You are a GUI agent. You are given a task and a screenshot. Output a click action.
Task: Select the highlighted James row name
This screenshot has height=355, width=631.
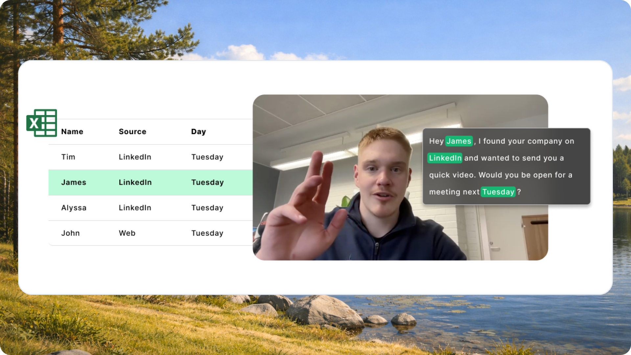[x=74, y=182]
